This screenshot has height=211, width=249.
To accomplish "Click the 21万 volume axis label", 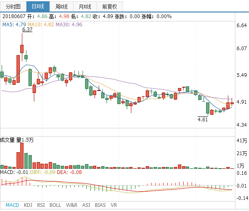I will pyautogui.click(x=242, y=153).
